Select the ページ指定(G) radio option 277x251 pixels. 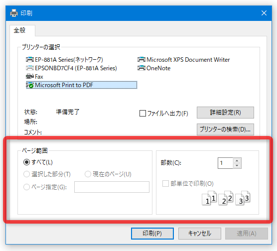26,187
